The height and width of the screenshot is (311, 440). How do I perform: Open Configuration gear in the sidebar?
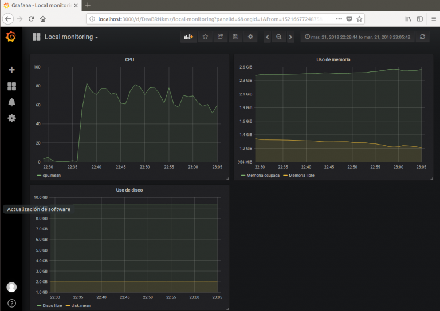[11, 118]
